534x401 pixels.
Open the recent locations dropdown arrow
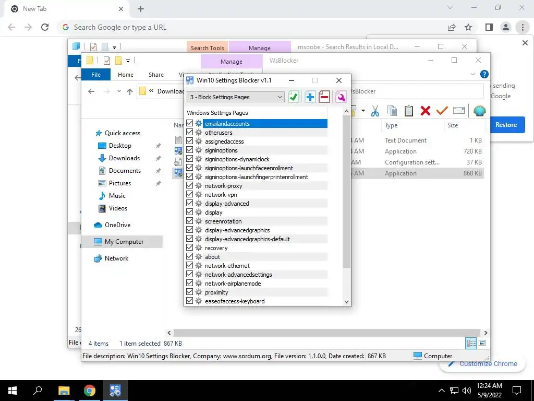119,91
